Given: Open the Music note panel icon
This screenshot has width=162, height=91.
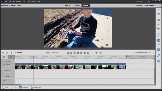Looking at the screenshot, I should [x=159, y=55].
